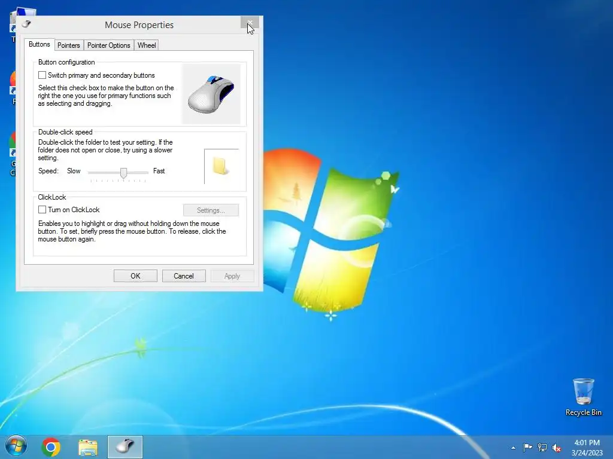The height and width of the screenshot is (459, 613).
Task: Open the Pointer Options tab
Action: 109,45
